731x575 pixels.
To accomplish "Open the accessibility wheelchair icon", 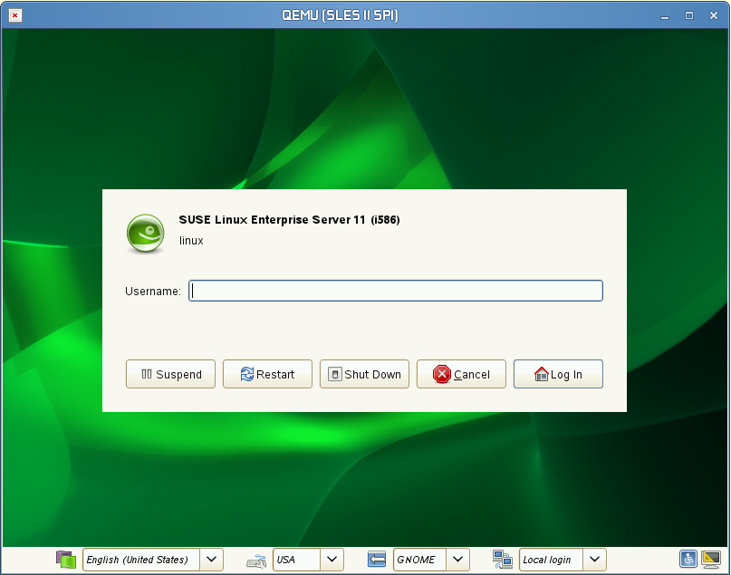I will coord(688,560).
